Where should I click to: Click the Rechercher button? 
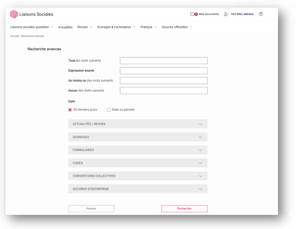point(184,208)
